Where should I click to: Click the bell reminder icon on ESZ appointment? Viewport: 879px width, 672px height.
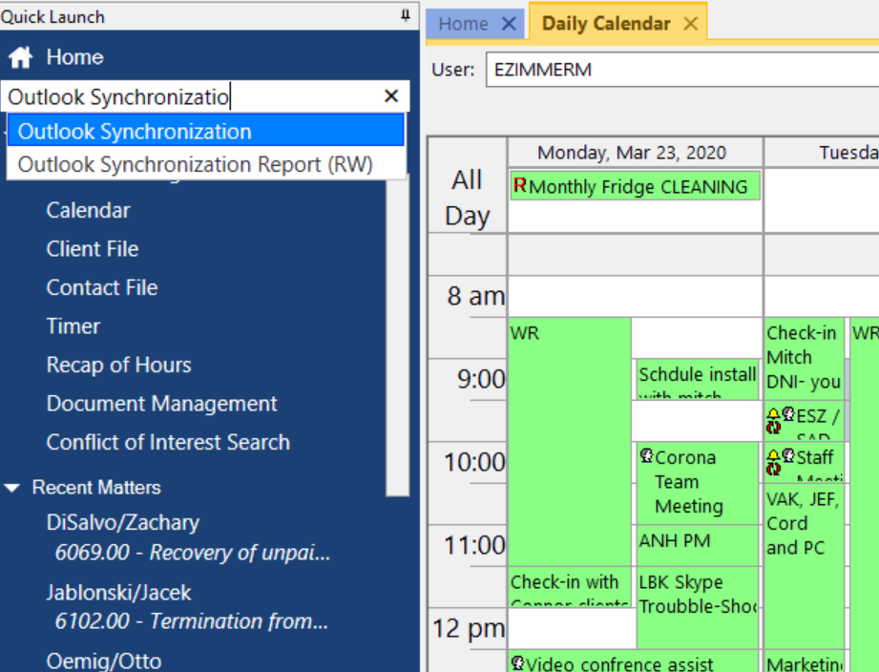tap(773, 414)
